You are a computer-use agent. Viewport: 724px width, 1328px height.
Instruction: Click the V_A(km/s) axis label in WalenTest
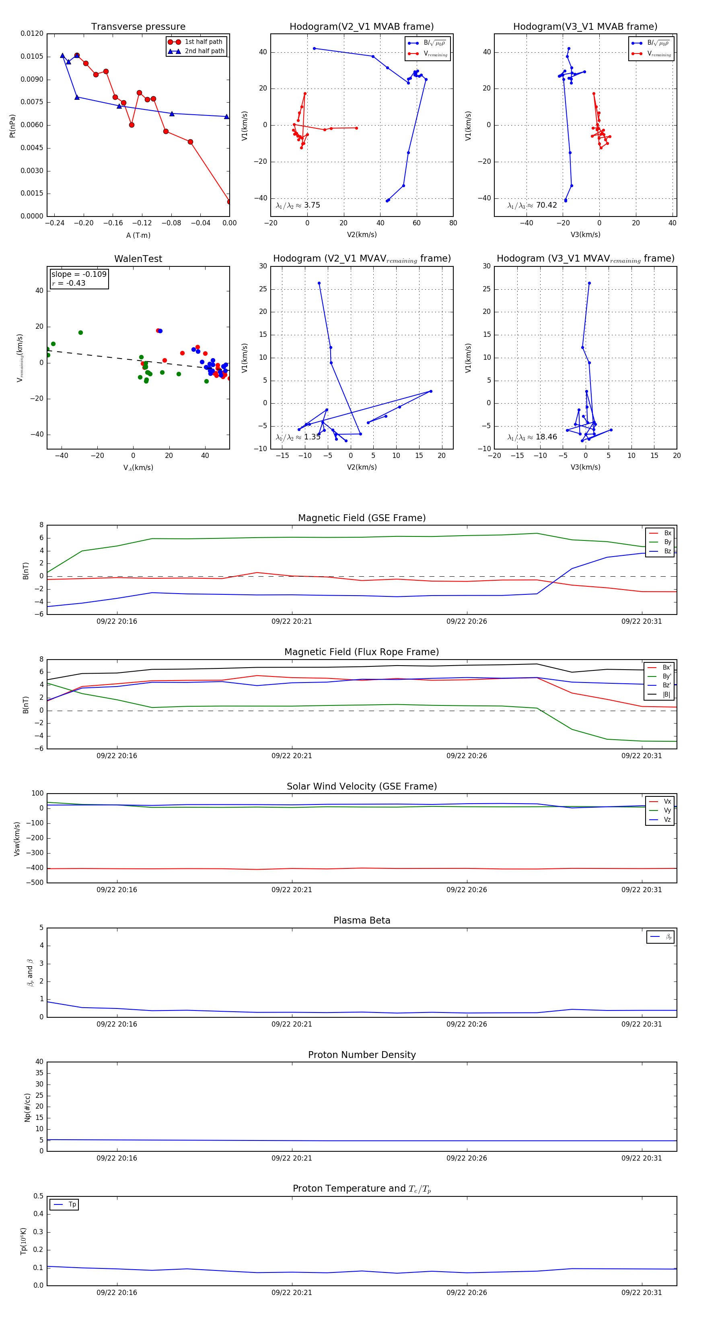pyautogui.click(x=138, y=468)
